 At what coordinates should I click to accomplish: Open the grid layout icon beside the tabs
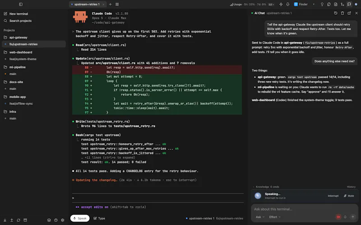click(117, 4)
